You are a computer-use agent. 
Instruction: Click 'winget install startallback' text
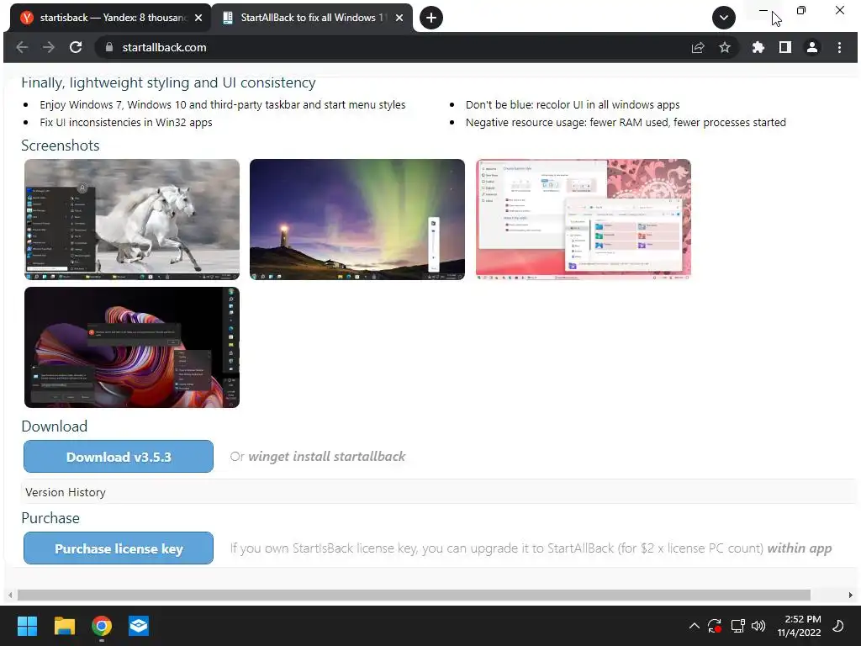[x=327, y=457]
